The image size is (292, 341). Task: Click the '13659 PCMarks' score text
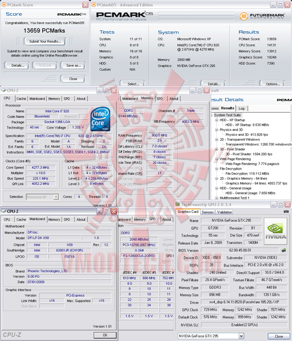tap(44, 31)
